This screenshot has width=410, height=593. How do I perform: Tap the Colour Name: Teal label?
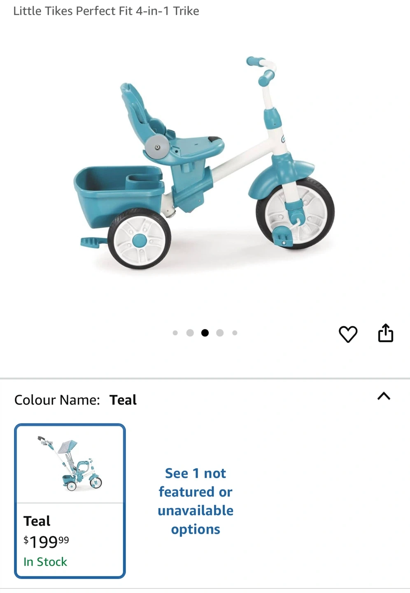click(x=75, y=400)
